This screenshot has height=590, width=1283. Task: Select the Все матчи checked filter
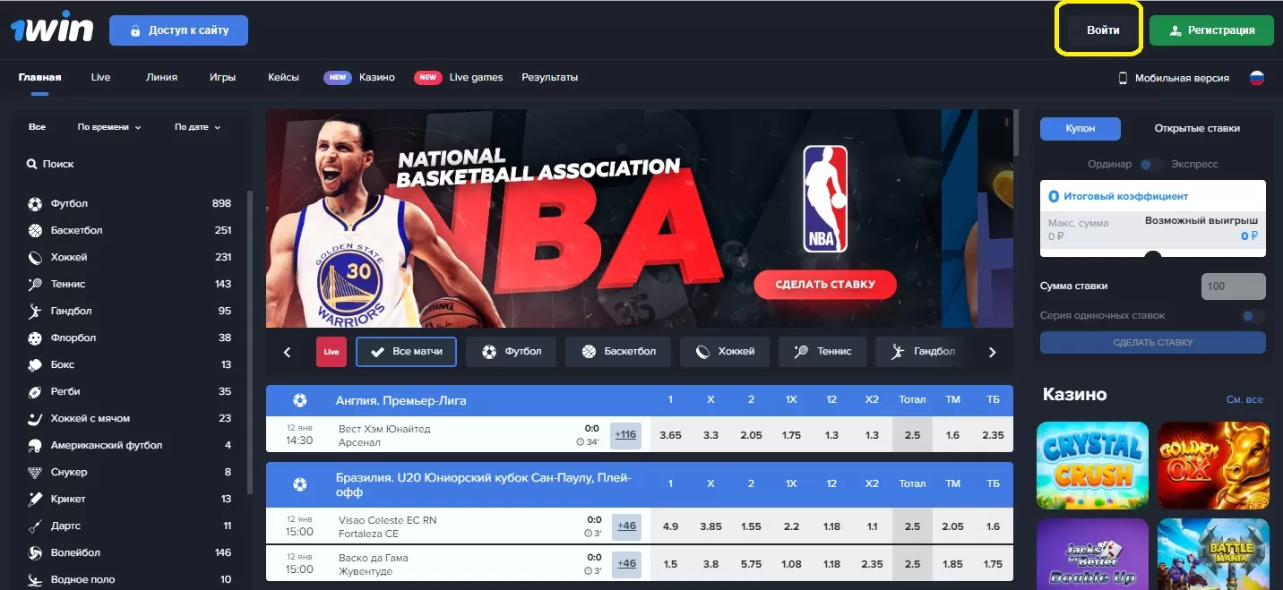coord(406,352)
